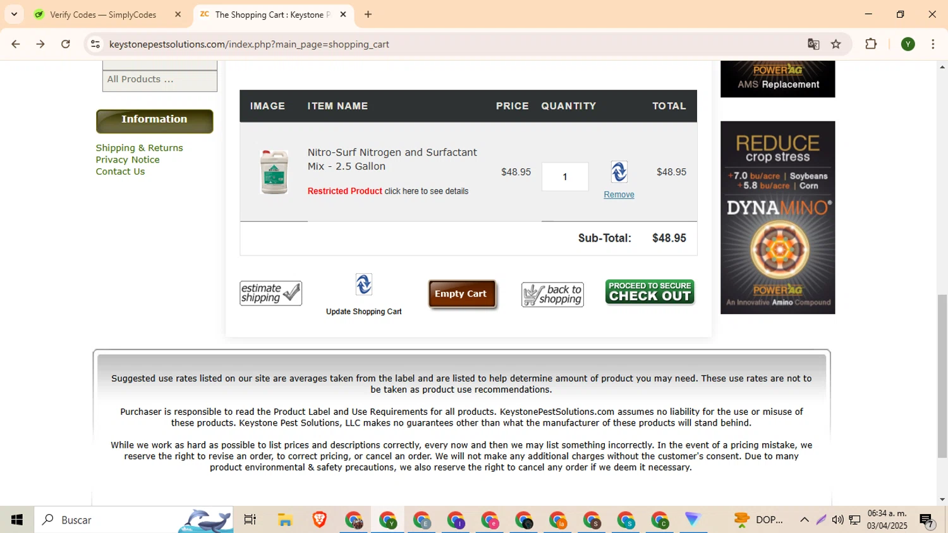
Task: Bookmark this page with star icon
Action: pos(836,44)
